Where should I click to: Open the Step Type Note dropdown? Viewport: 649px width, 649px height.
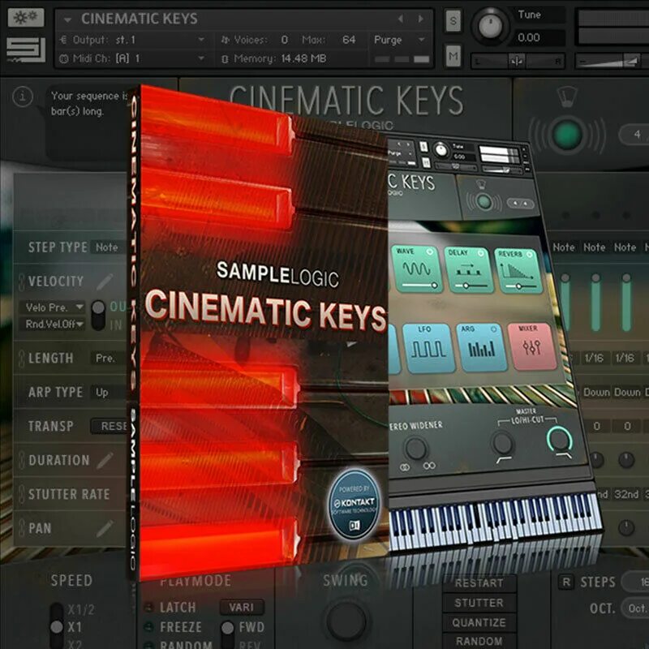tap(108, 247)
